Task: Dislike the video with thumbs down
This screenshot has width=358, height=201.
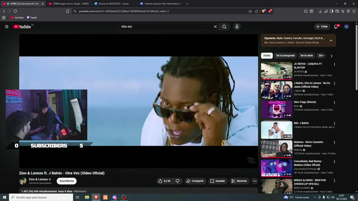Action: (178, 181)
